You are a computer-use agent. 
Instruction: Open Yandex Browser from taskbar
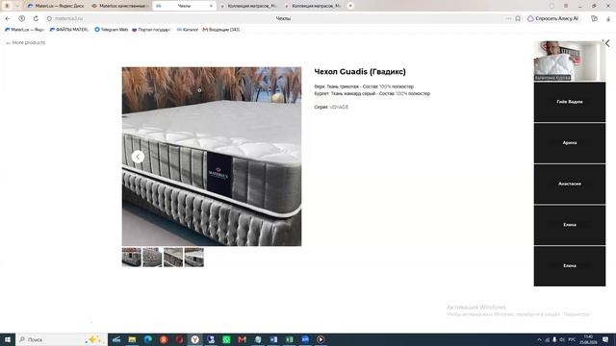pos(194,339)
